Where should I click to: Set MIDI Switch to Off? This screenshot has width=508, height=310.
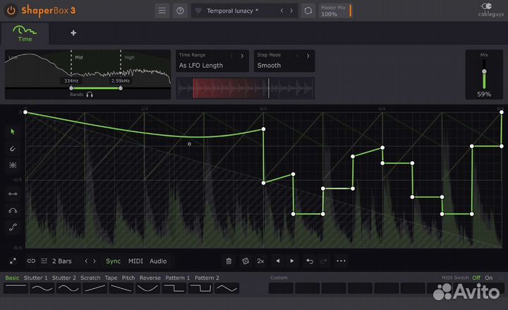pos(476,278)
